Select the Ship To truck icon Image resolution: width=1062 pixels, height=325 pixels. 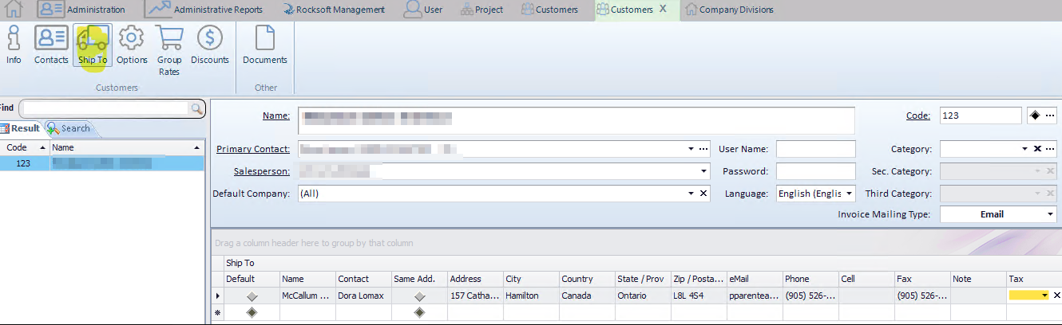pyautogui.click(x=93, y=45)
